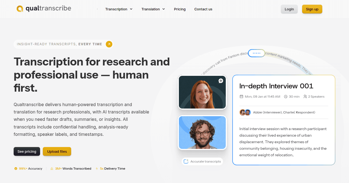Click the Upload files button
The width and height of the screenshot is (349, 183).
pyautogui.click(x=57, y=151)
